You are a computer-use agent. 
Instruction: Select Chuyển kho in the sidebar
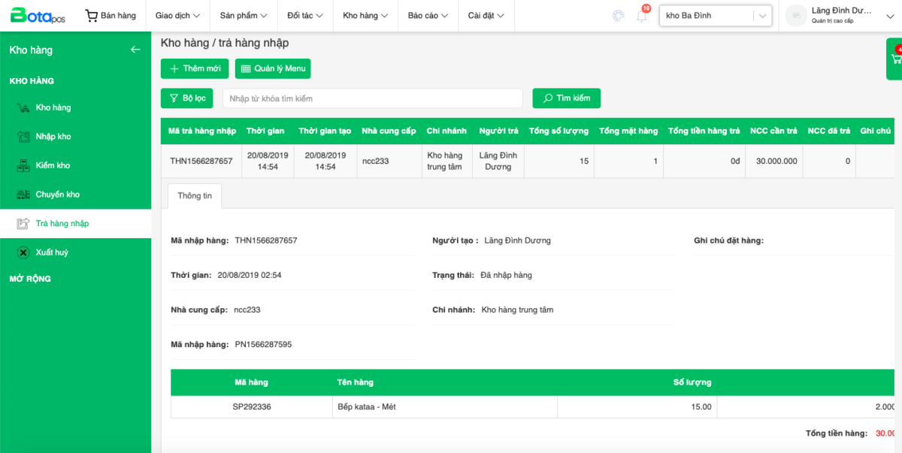point(57,195)
